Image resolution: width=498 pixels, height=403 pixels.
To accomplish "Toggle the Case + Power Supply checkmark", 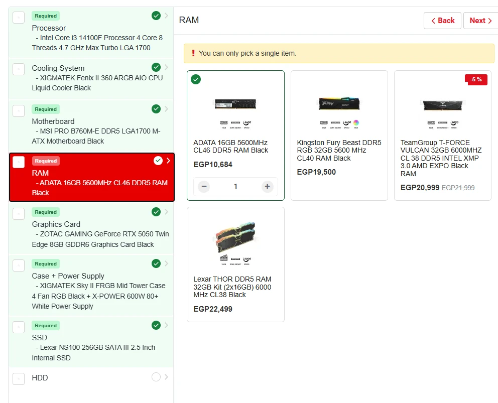I will click(x=156, y=263).
